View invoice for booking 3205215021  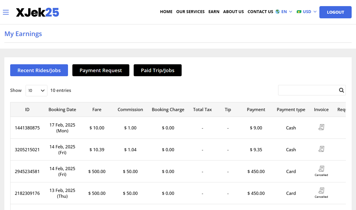321,149
